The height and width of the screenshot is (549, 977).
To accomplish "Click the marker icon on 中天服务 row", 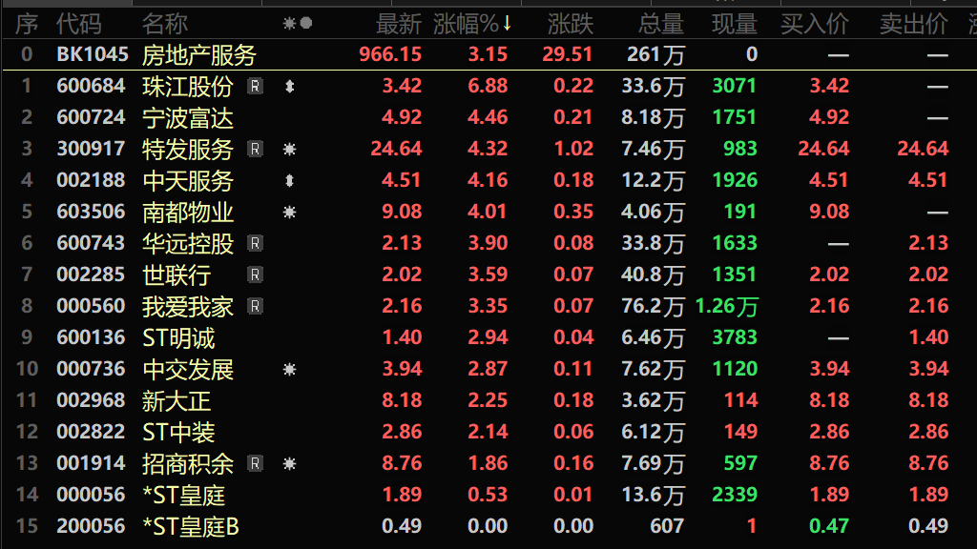I will [289, 180].
